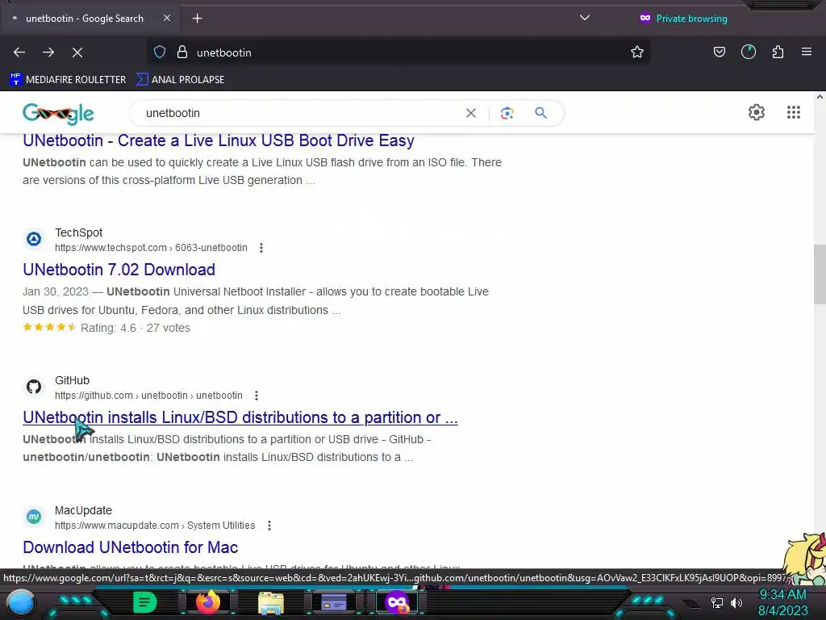Screen dimensions: 826x620
Task: Click the MacUpdate site icon
Action: [34, 517]
